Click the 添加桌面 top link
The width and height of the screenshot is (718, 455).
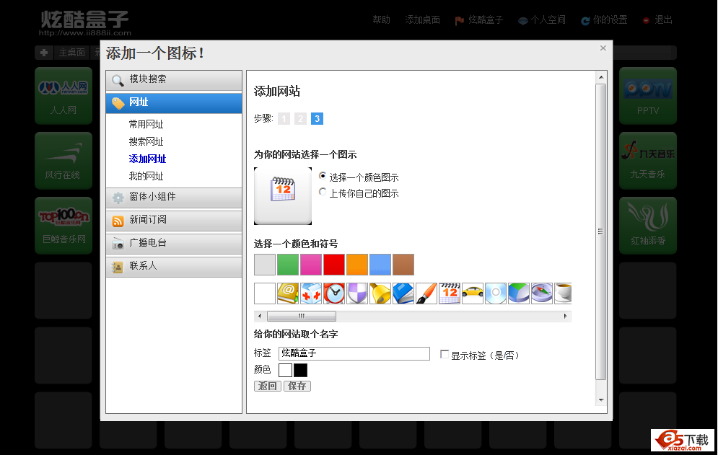tap(422, 19)
